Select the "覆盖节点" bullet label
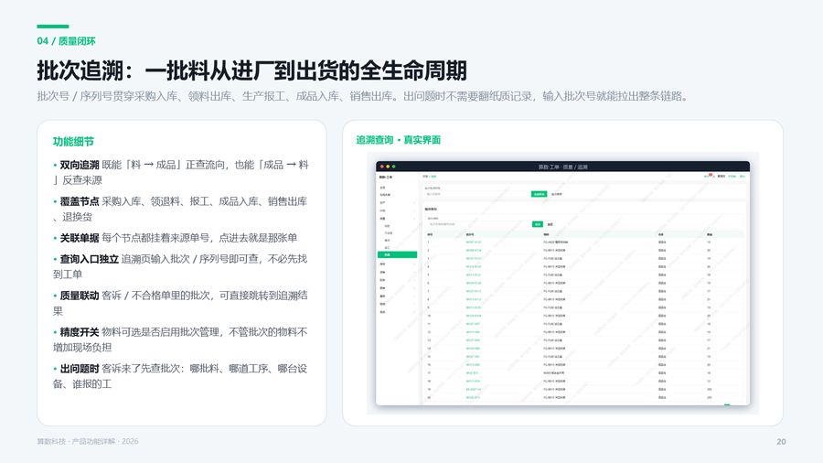This screenshot has width=823, height=463. (x=80, y=201)
